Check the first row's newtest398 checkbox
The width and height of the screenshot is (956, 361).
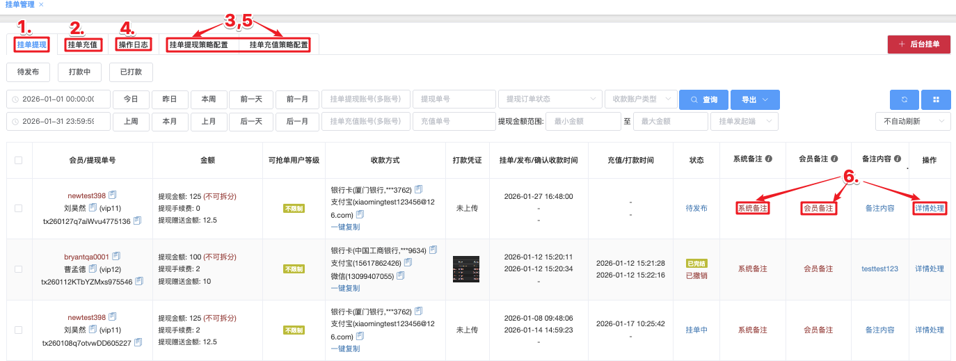pos(18,208)
